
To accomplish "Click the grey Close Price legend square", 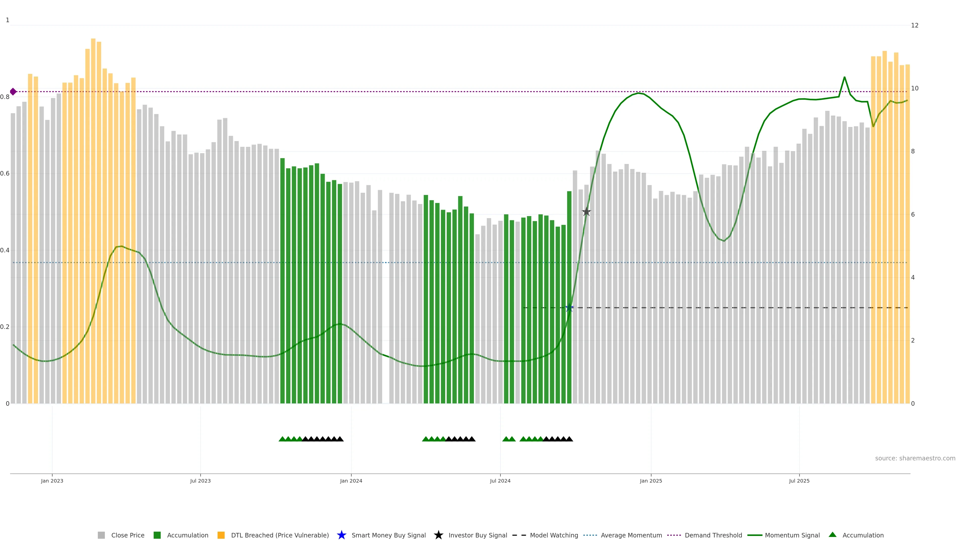I will 101,535.
